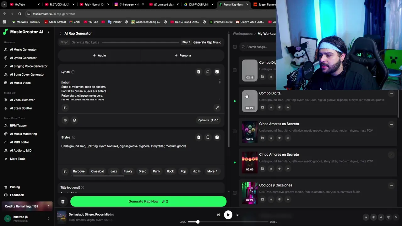The height and width of the screenshot is (226, 402).
Task: Click the lyrics text-wrap format icon
Action: tap(65, 120)
